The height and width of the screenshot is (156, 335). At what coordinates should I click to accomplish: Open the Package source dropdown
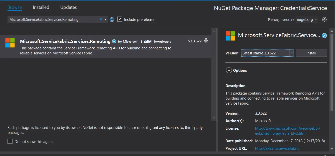point(307,20)
